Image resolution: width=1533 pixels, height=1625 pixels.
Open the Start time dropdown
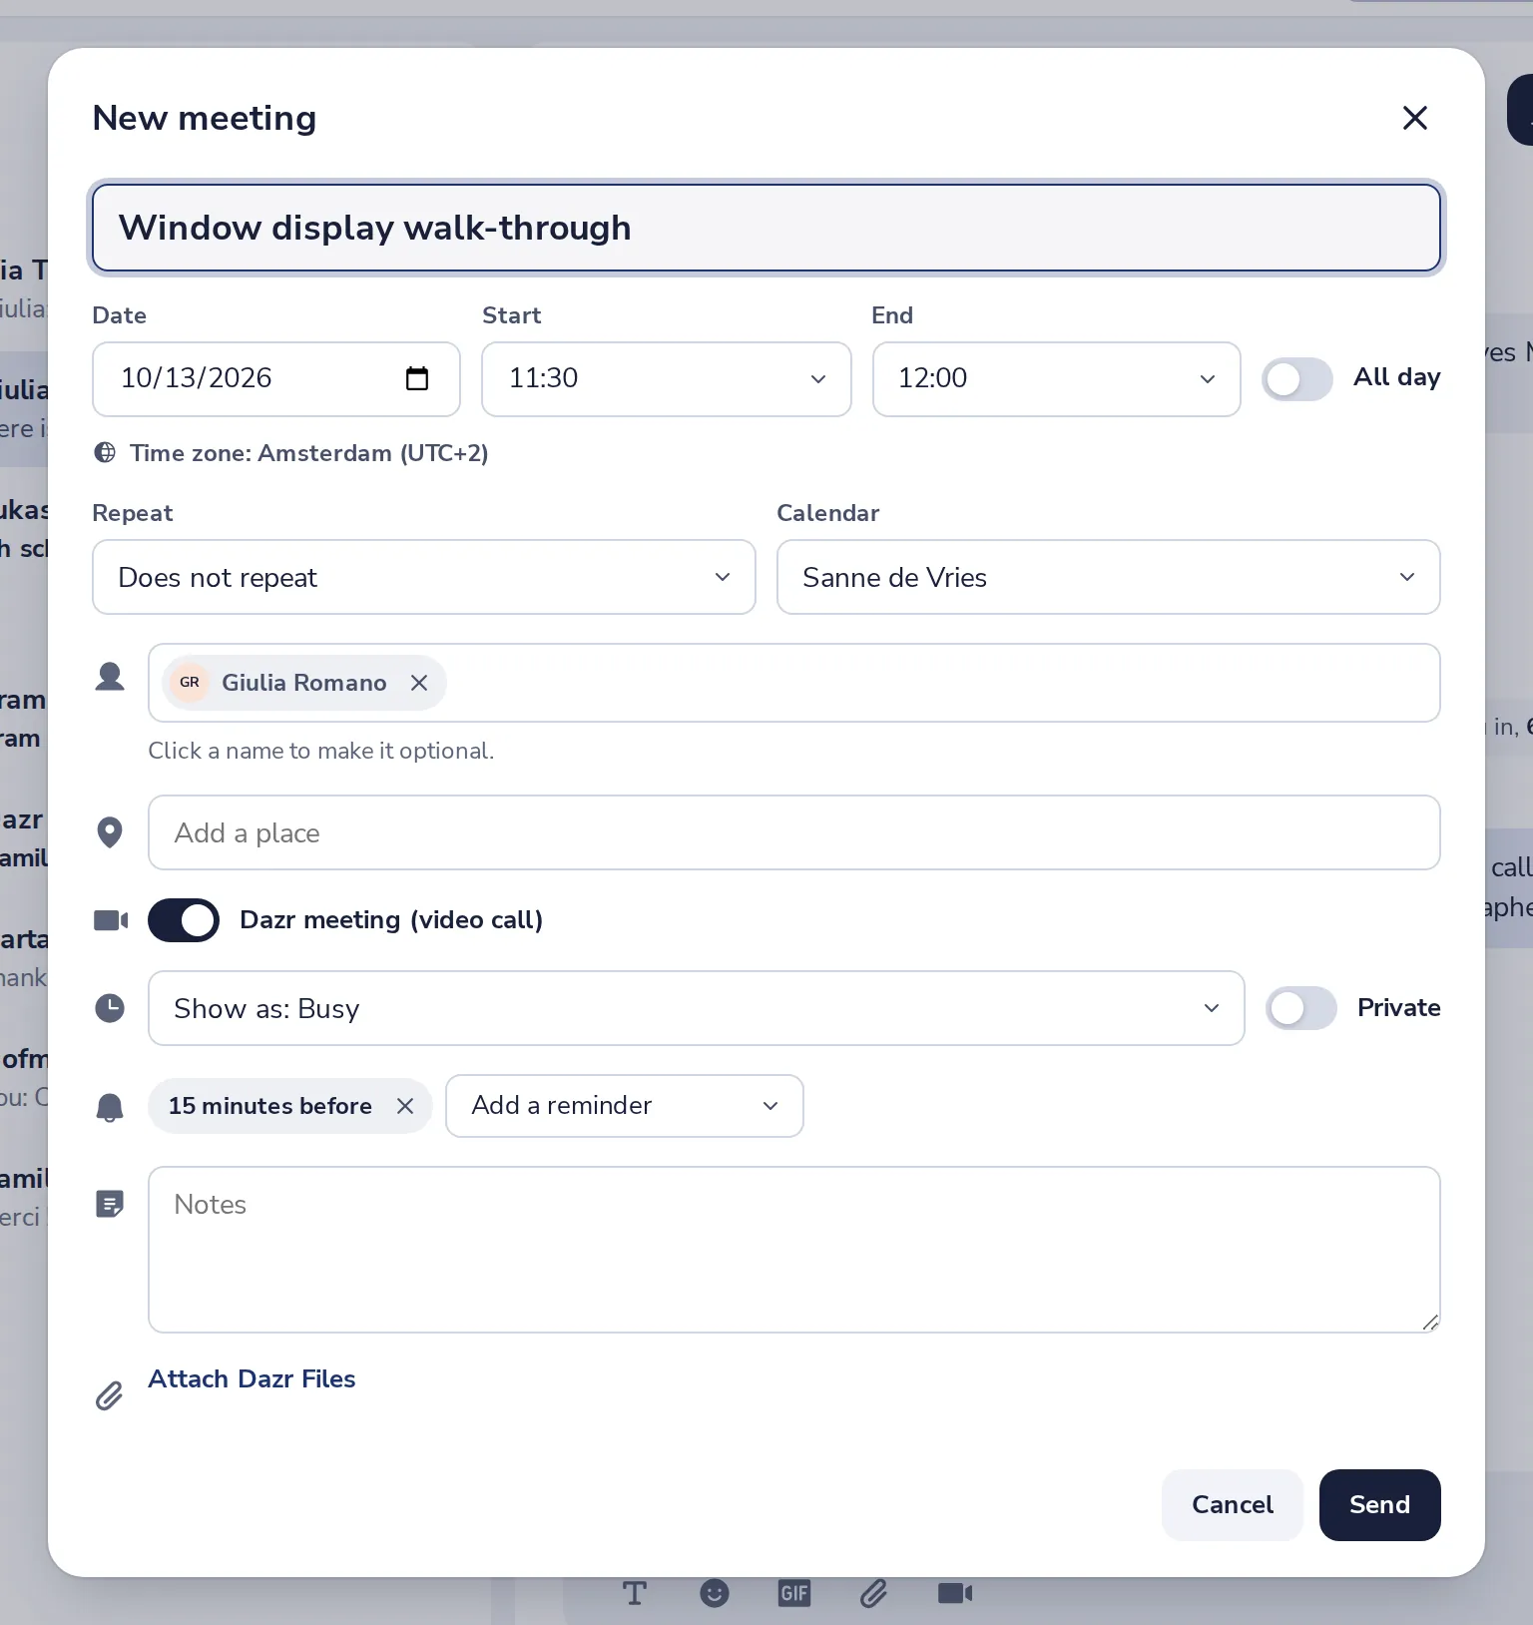(x=667, y=379)
